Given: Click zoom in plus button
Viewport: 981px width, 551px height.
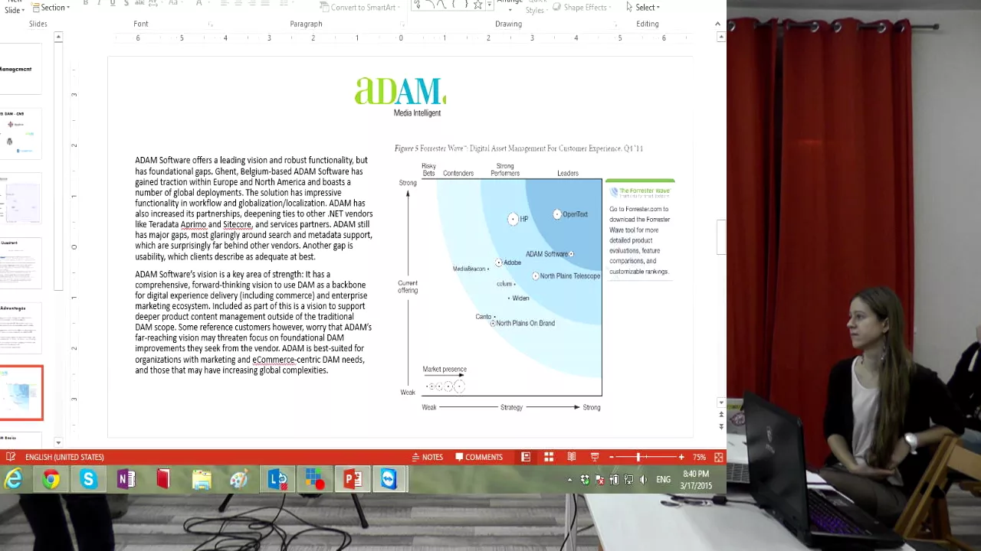Looking at the screenshot, I should 681,457.
